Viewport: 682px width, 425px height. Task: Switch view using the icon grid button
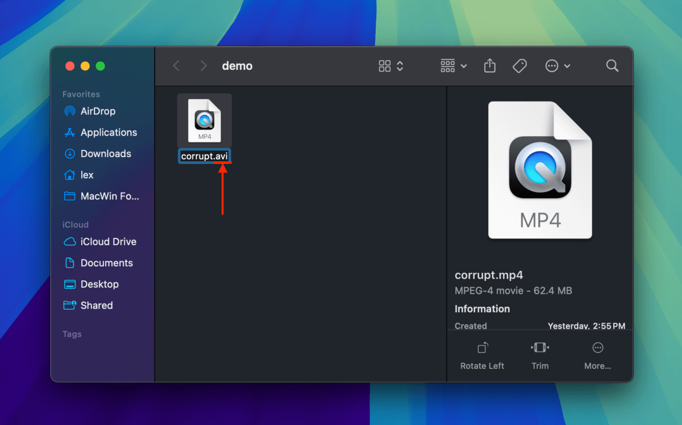(x=385, y=66)
